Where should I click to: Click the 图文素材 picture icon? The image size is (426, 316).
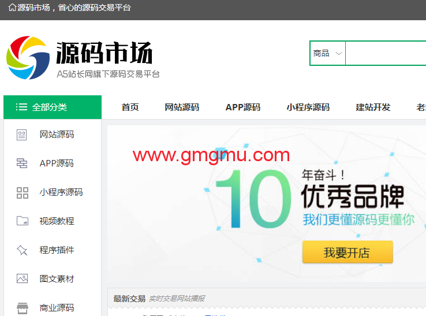point(23,278)
